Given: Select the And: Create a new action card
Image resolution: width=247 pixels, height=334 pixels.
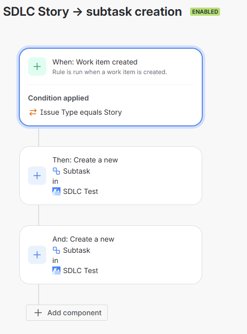Looking at the screenshot, I should pyautogui.click(x=111, y=255).
